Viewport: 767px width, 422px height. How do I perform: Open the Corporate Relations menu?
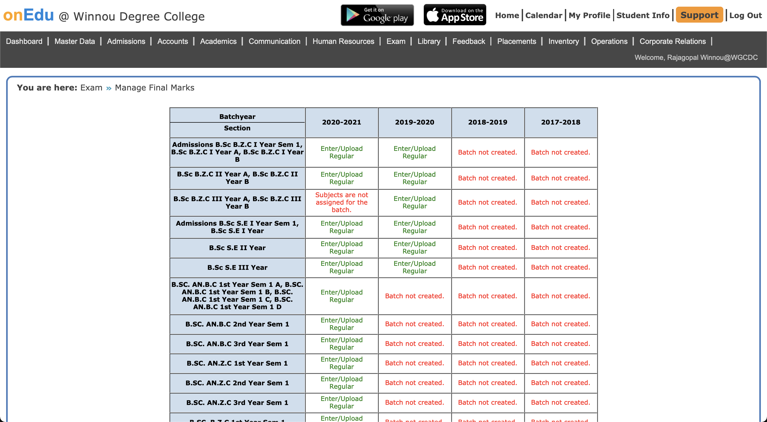click(672, 41)
